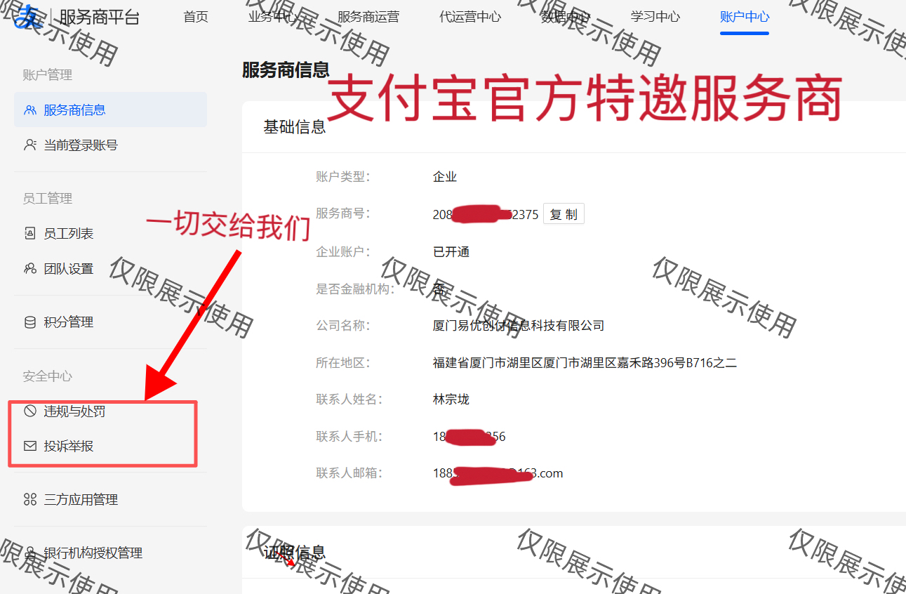Open 投诉举报 via its envelope icon

[x=30, y=445]
